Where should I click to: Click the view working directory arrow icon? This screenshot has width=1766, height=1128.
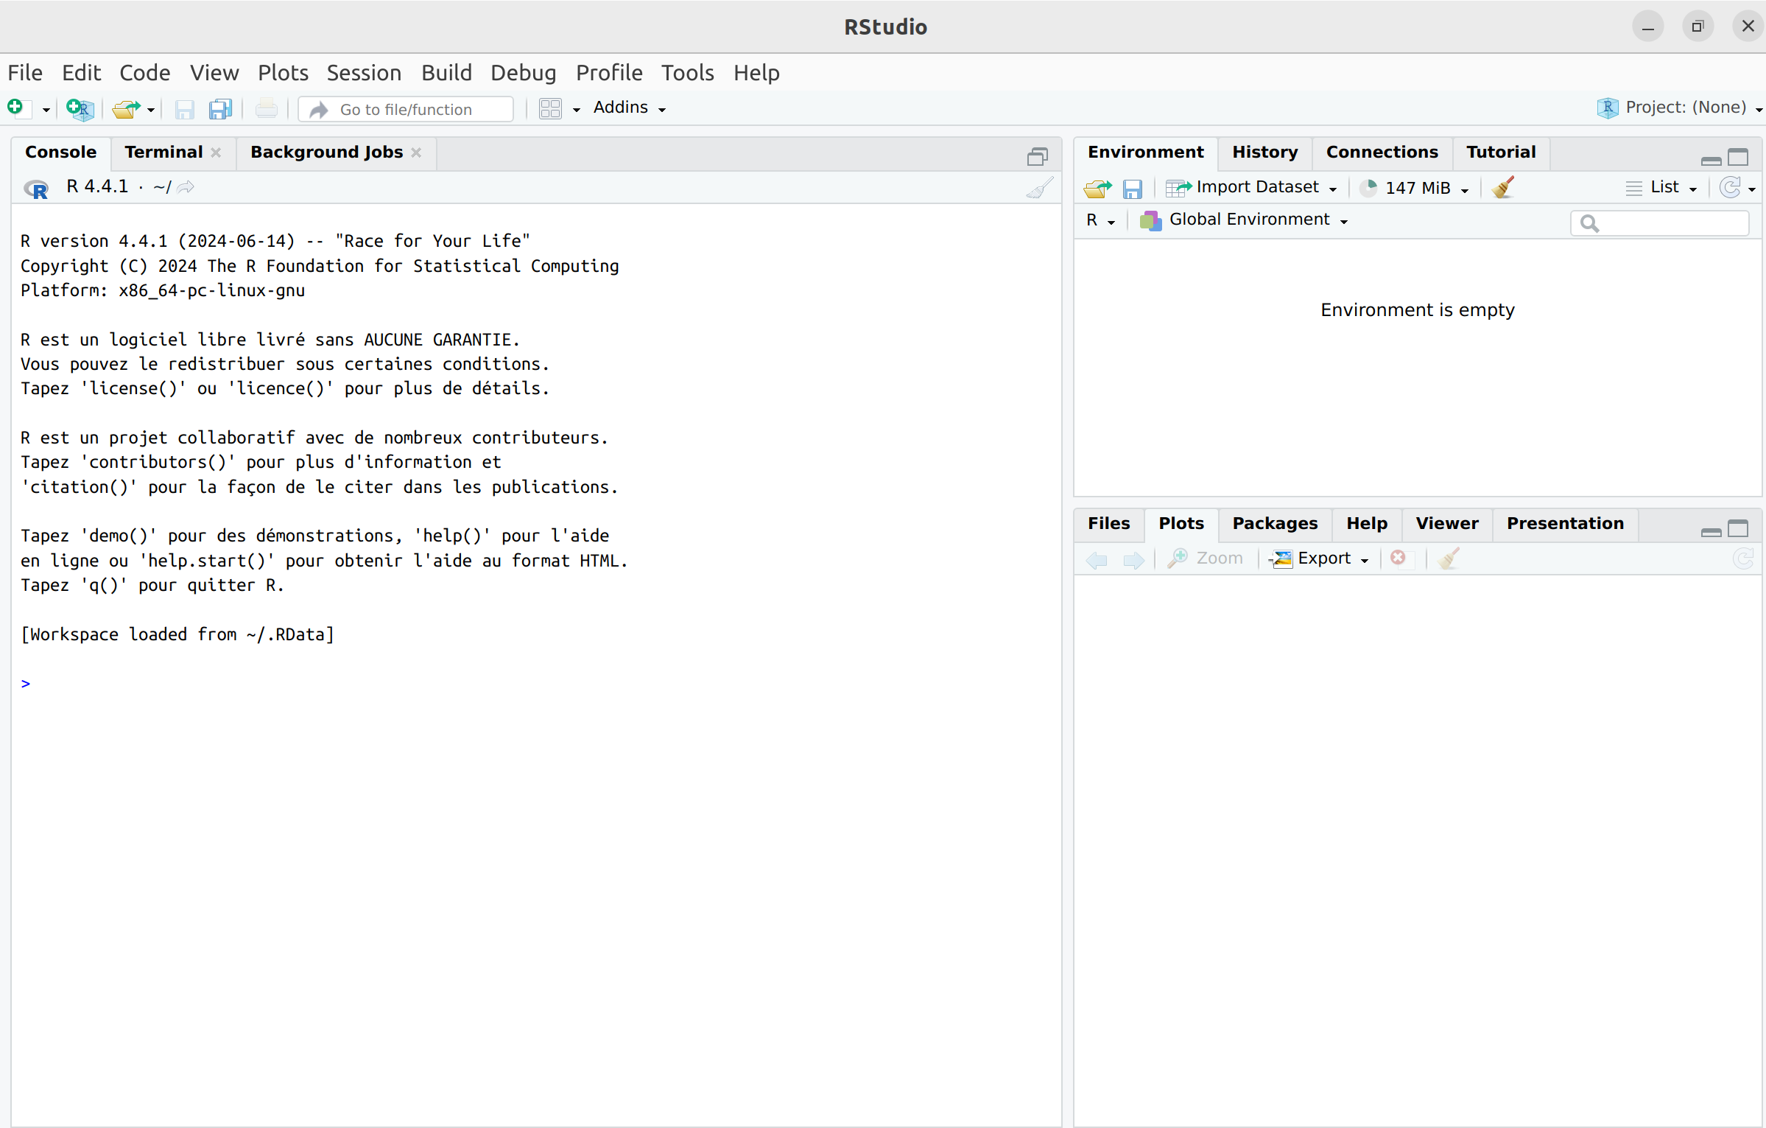pos(186,187)
